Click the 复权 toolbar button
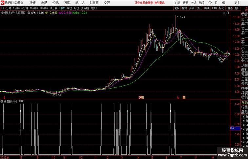Screen dimensions: 248x159 [177, 8]
